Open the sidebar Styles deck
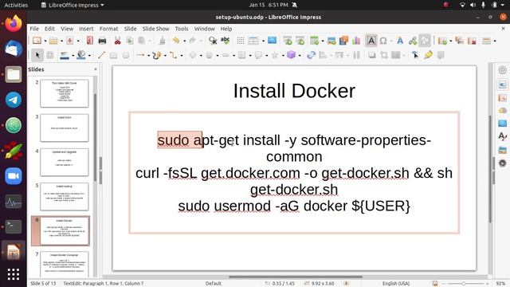This screenshot has width=510, height=287. tap(503, 136)
